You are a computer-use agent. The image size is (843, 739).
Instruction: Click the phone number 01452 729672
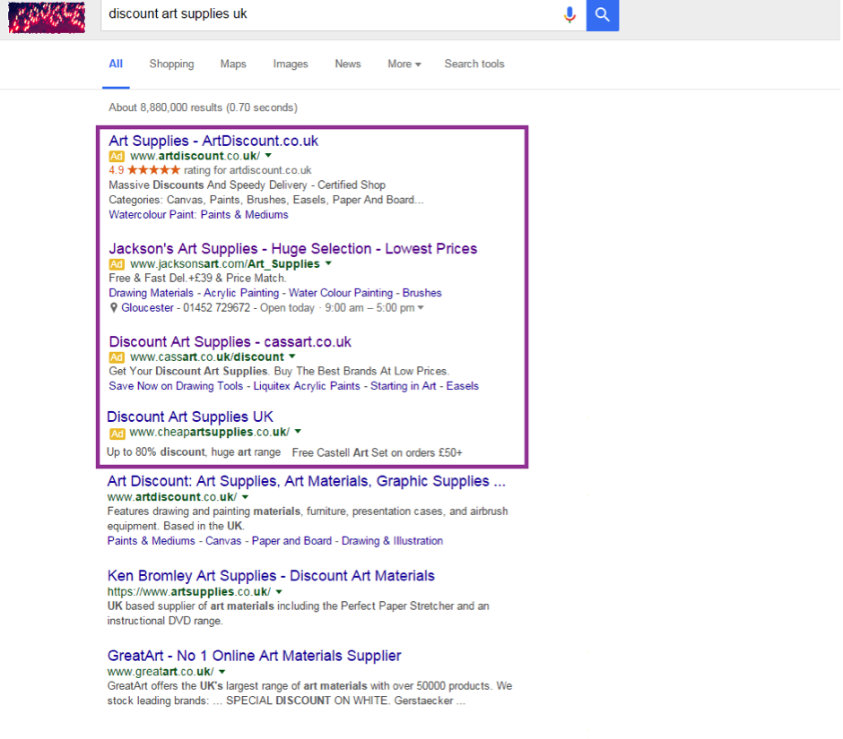click(217, 308)
